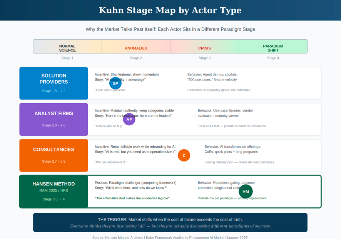Click the "Look what's possible" quote
Viewport: 341px width, 239px height.
110,90
